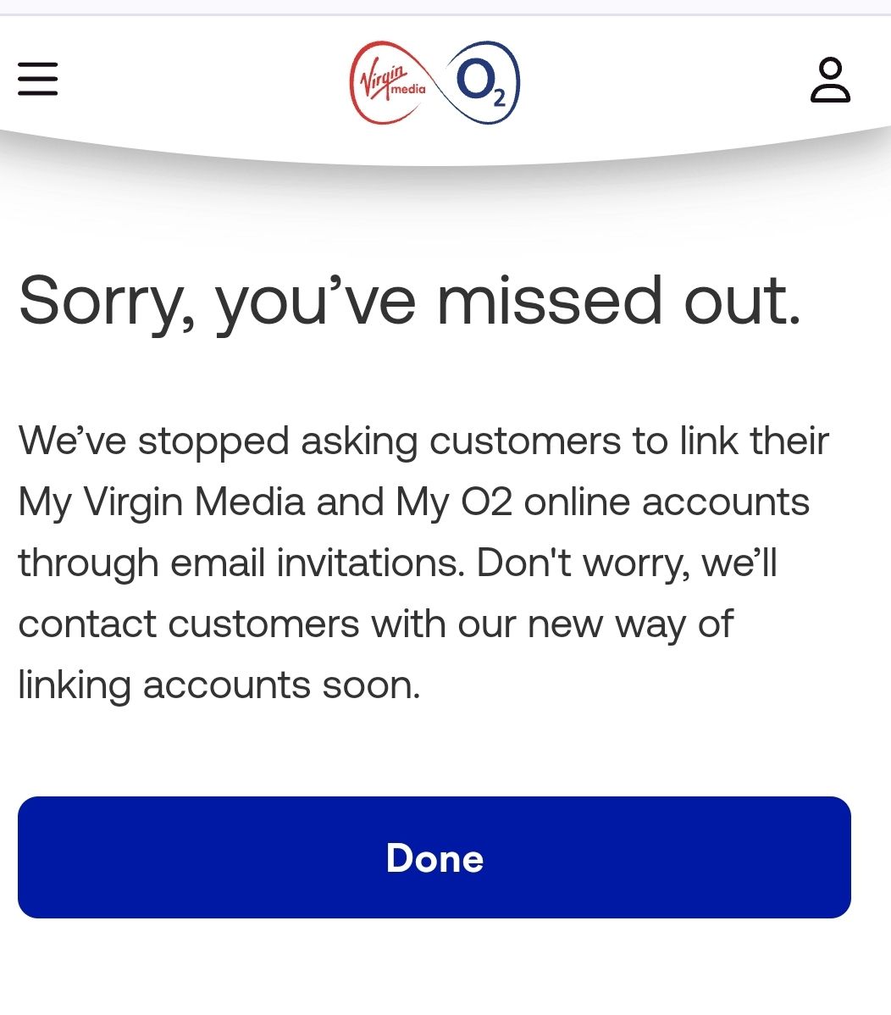Image resolution: width=891 pixels, height=1015 pixels.
Task: Open account settings via the person icon
Action: click(x=830, y=82)
